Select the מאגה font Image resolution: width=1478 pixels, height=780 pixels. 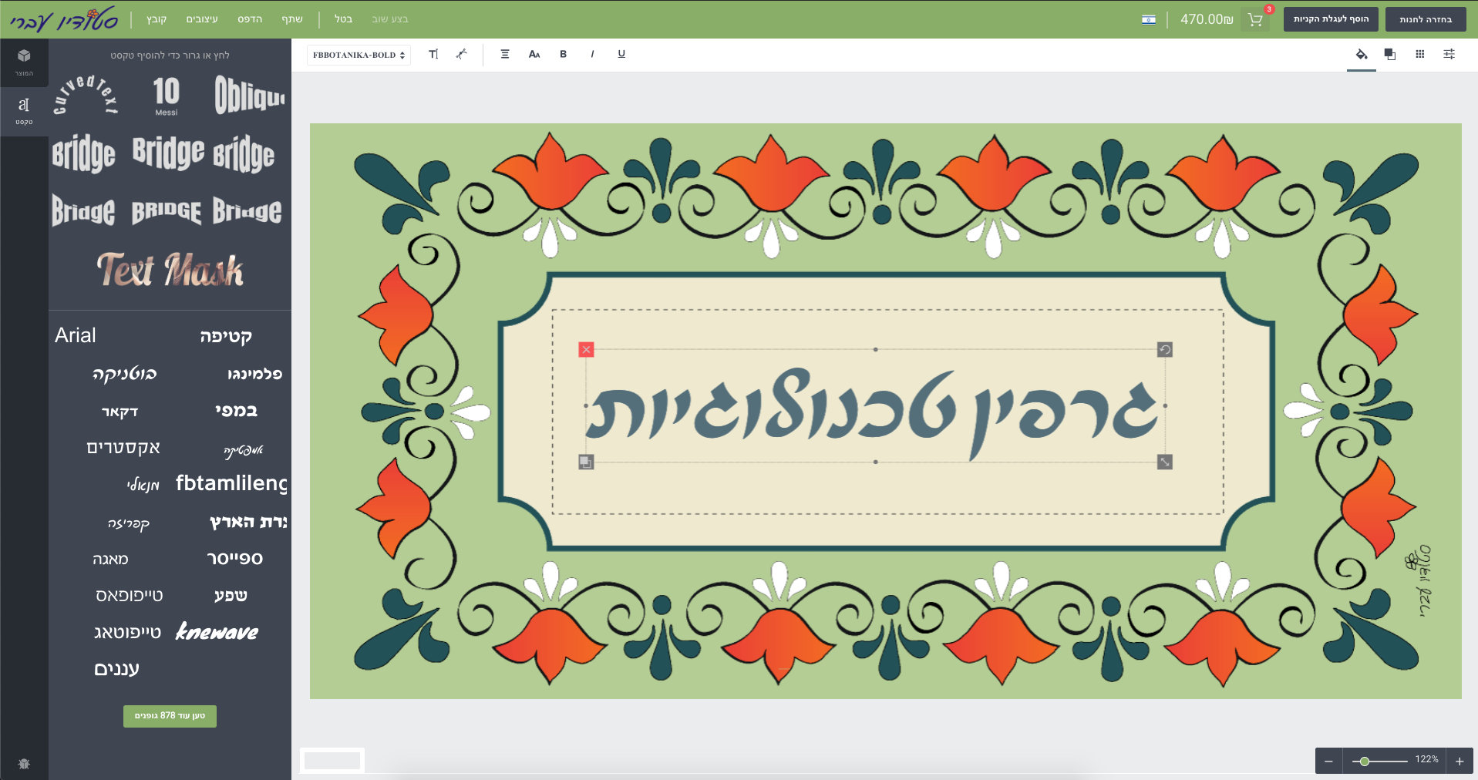pyautogui.click(x=110, y=560)
